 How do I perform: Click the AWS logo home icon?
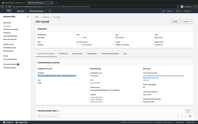(9, 11)
